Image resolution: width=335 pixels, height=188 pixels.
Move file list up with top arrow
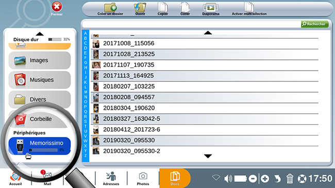click(208, 32)
